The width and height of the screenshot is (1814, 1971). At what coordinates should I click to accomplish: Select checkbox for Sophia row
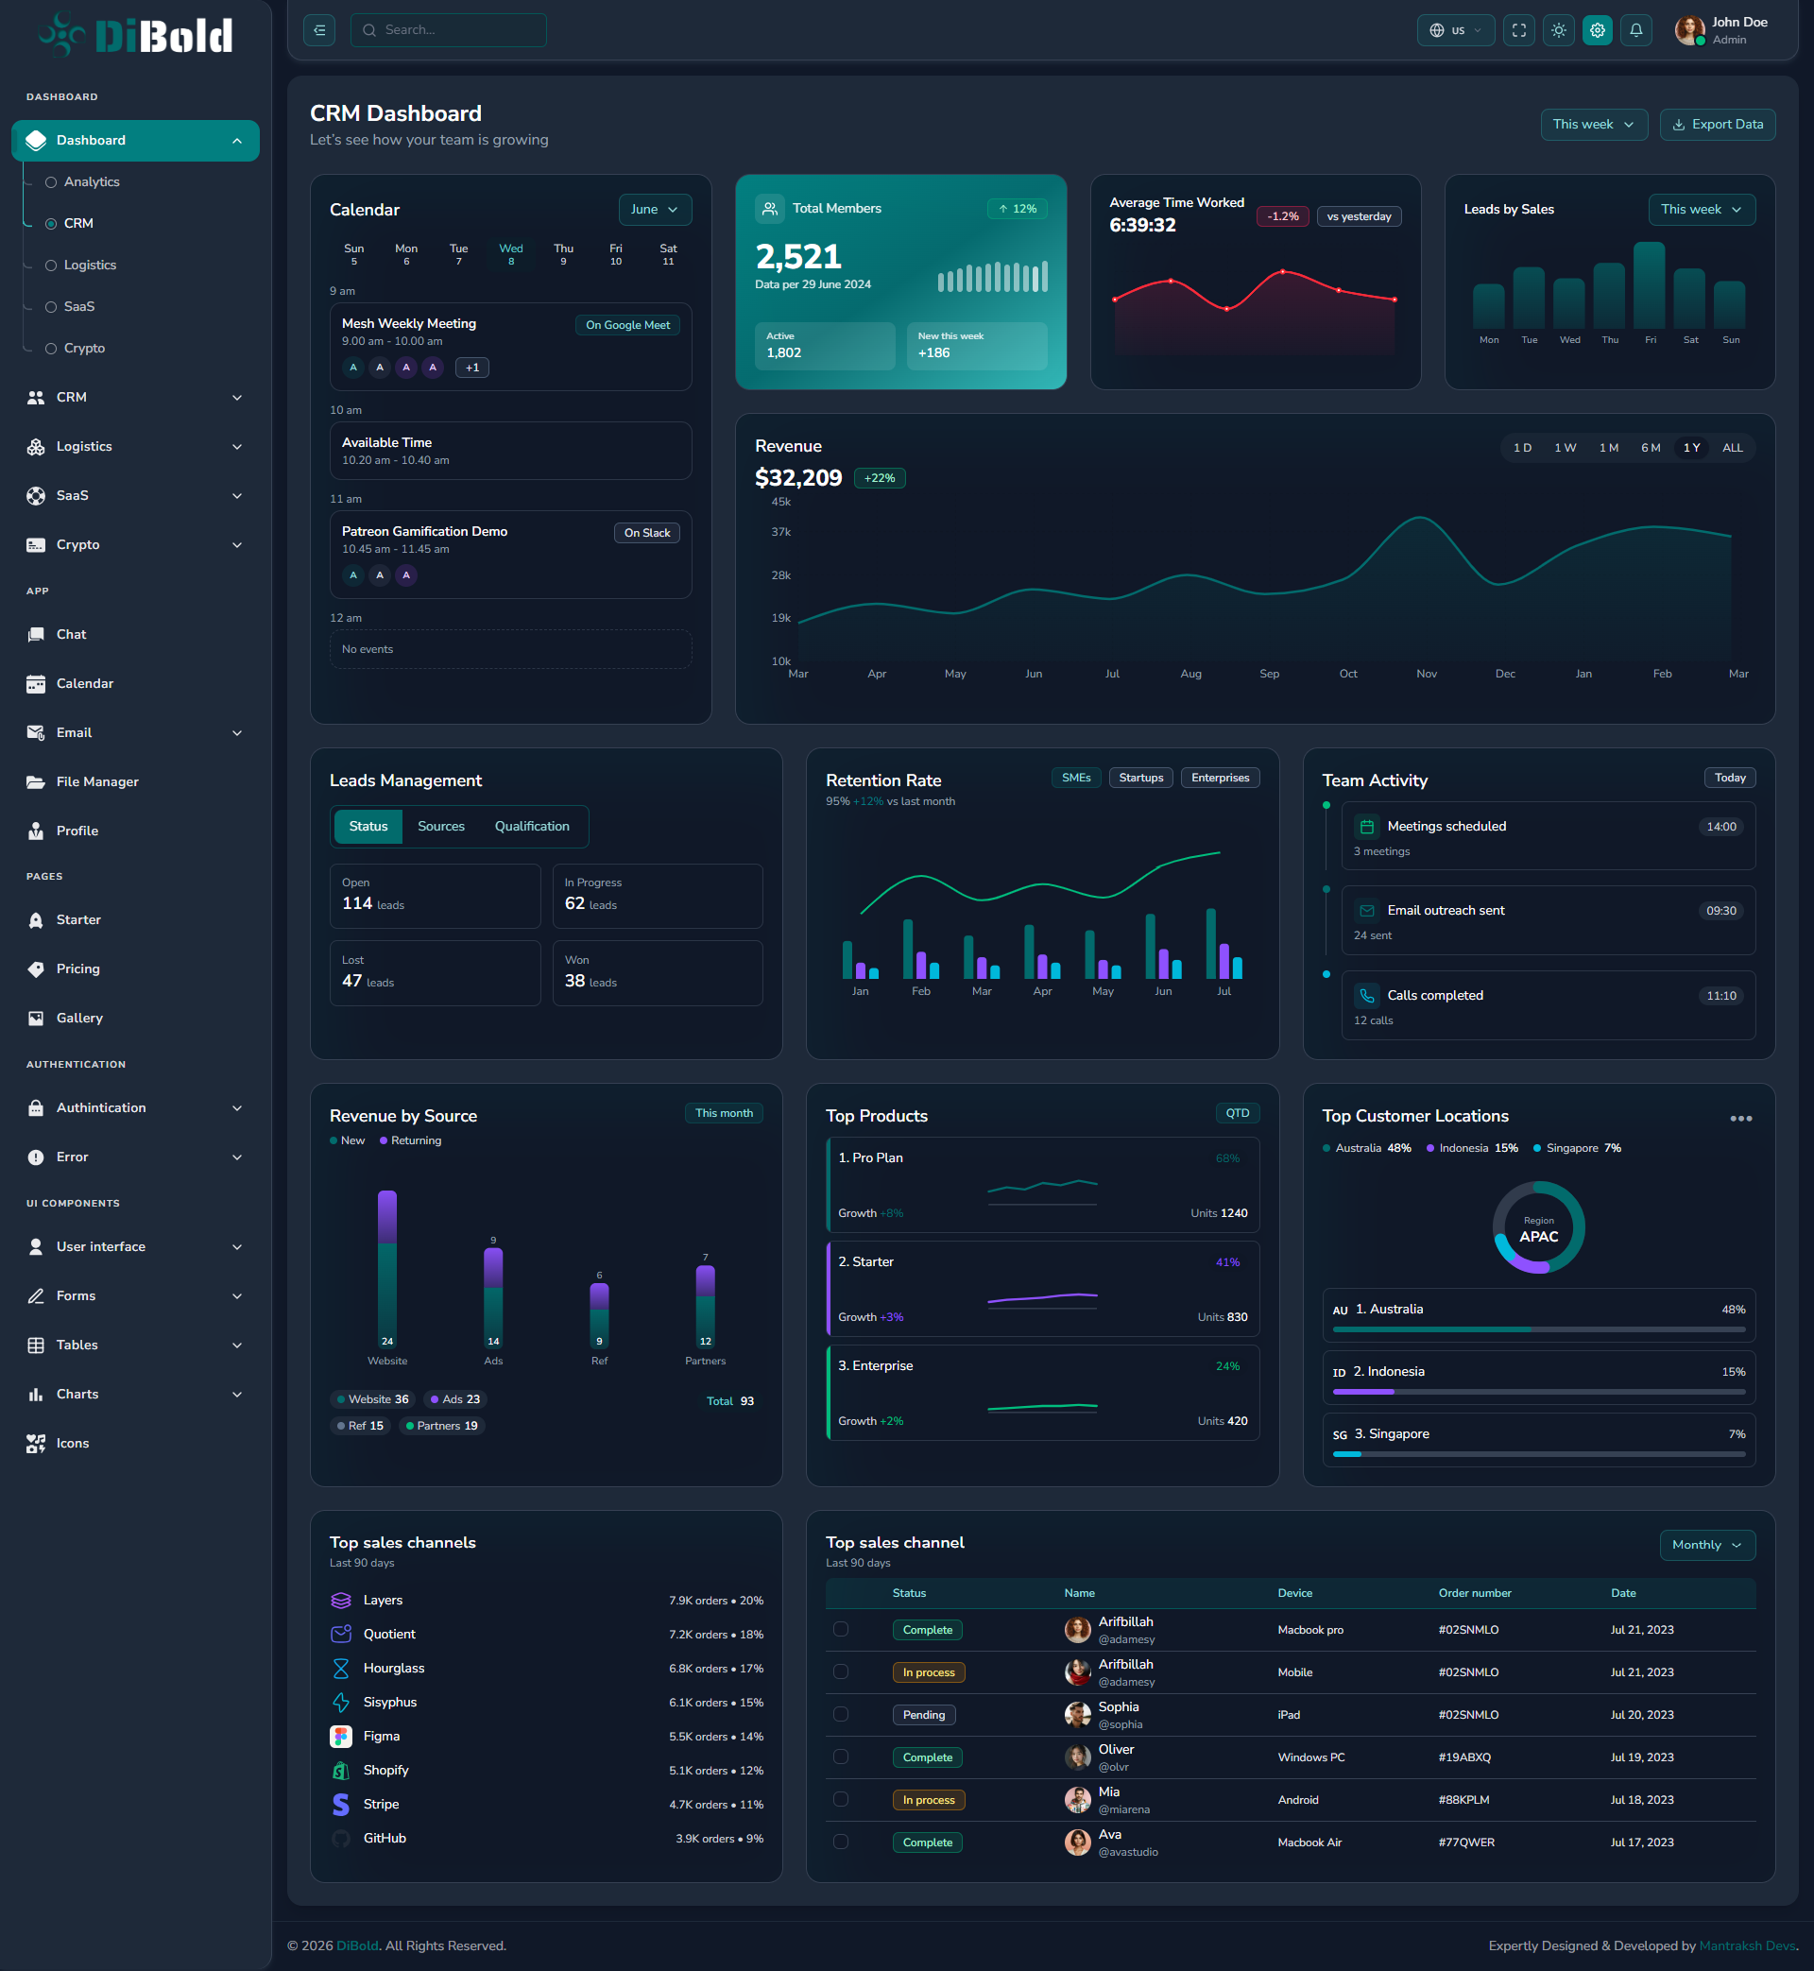(x=840, y=1714)
